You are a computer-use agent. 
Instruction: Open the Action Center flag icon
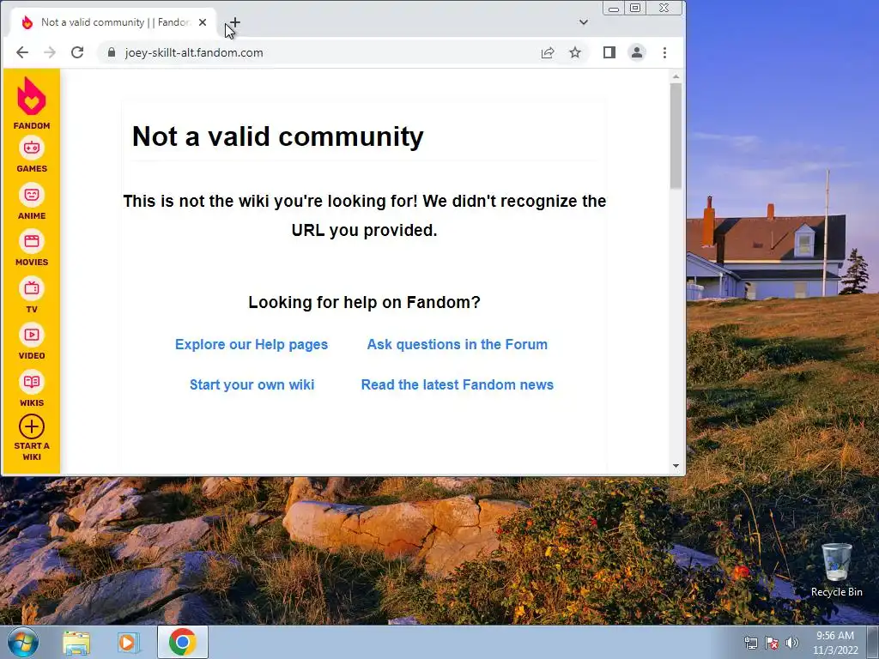772,643
